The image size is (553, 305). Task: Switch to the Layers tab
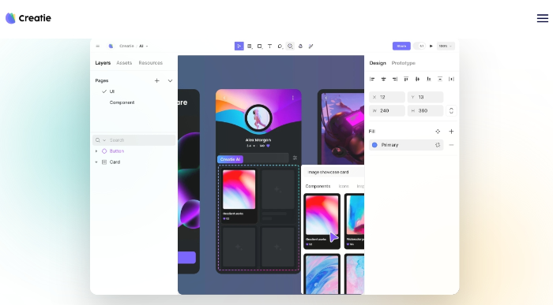103,63
